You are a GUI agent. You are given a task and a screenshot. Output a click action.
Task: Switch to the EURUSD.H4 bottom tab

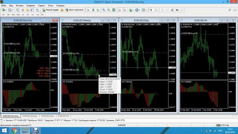63,116
